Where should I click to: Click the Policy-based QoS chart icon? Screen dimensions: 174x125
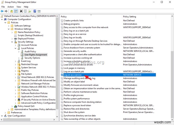point(15,106)
